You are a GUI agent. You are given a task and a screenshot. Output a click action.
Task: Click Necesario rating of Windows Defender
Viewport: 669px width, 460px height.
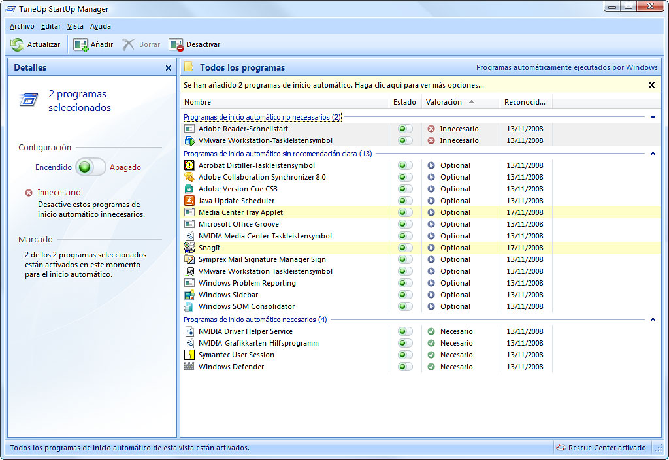pos(456,366)
